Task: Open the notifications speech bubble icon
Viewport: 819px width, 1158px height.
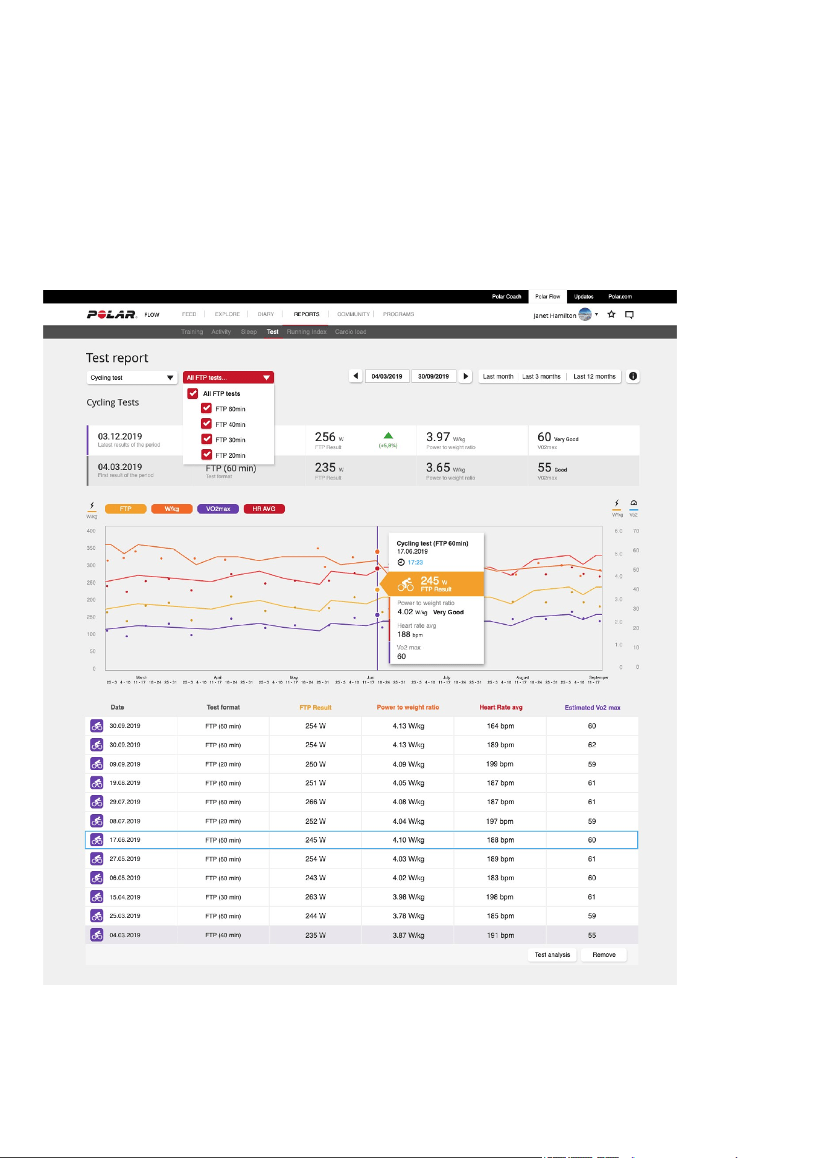Action: [629, 315]
